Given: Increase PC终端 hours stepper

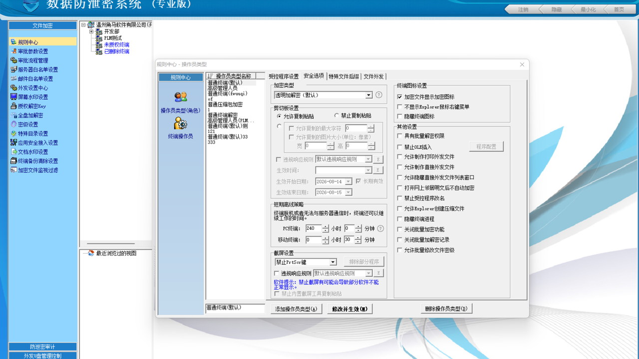Looking at the screenshot, I should 325,226.
